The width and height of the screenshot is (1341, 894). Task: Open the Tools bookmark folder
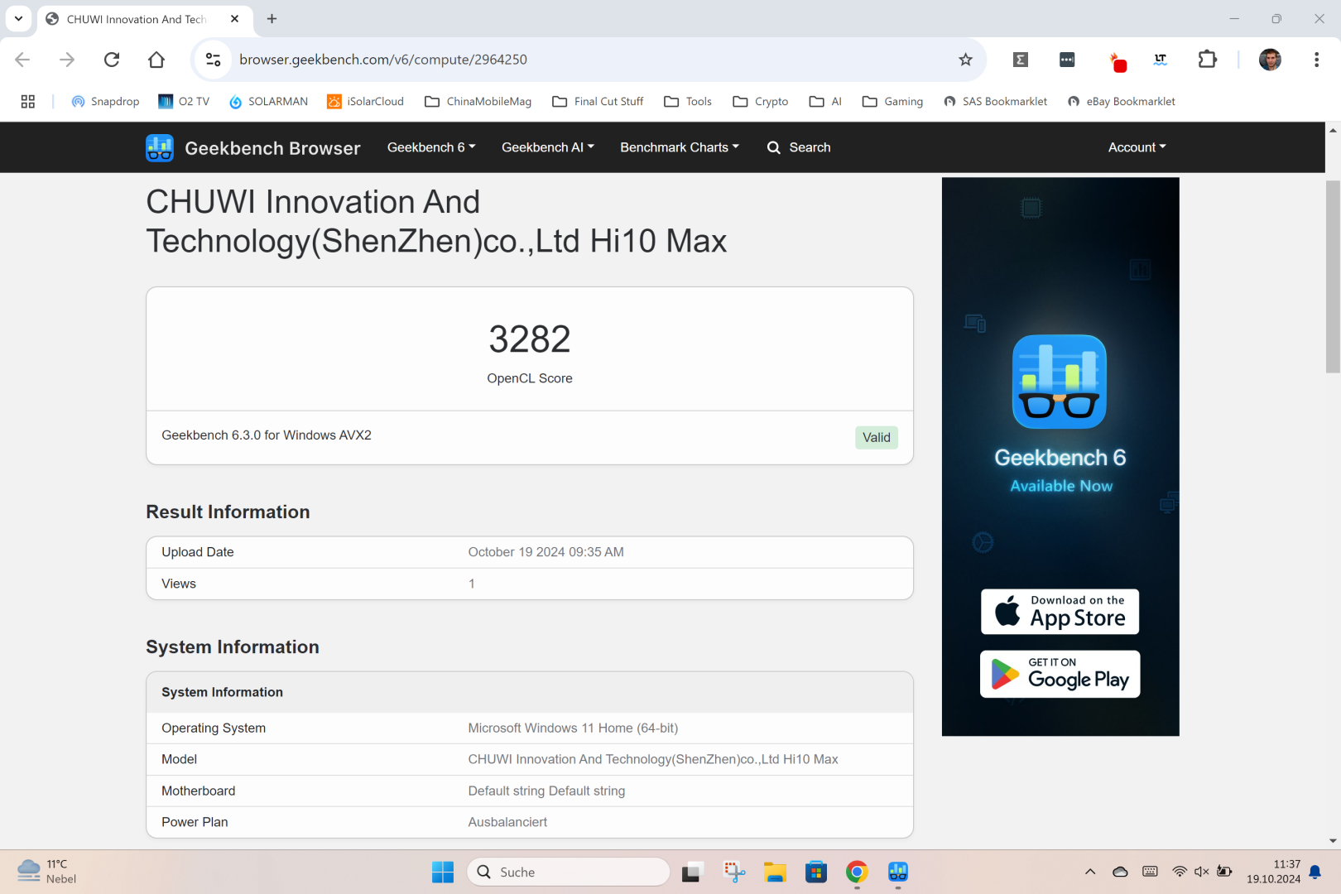click(x=688, y=102)
